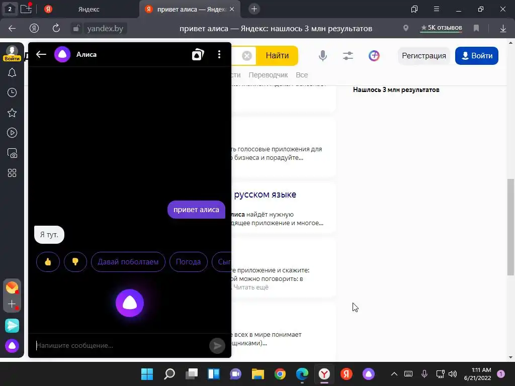Open browser downloads
The height and width of the screenshot is (386, 515).
[503, 29]
